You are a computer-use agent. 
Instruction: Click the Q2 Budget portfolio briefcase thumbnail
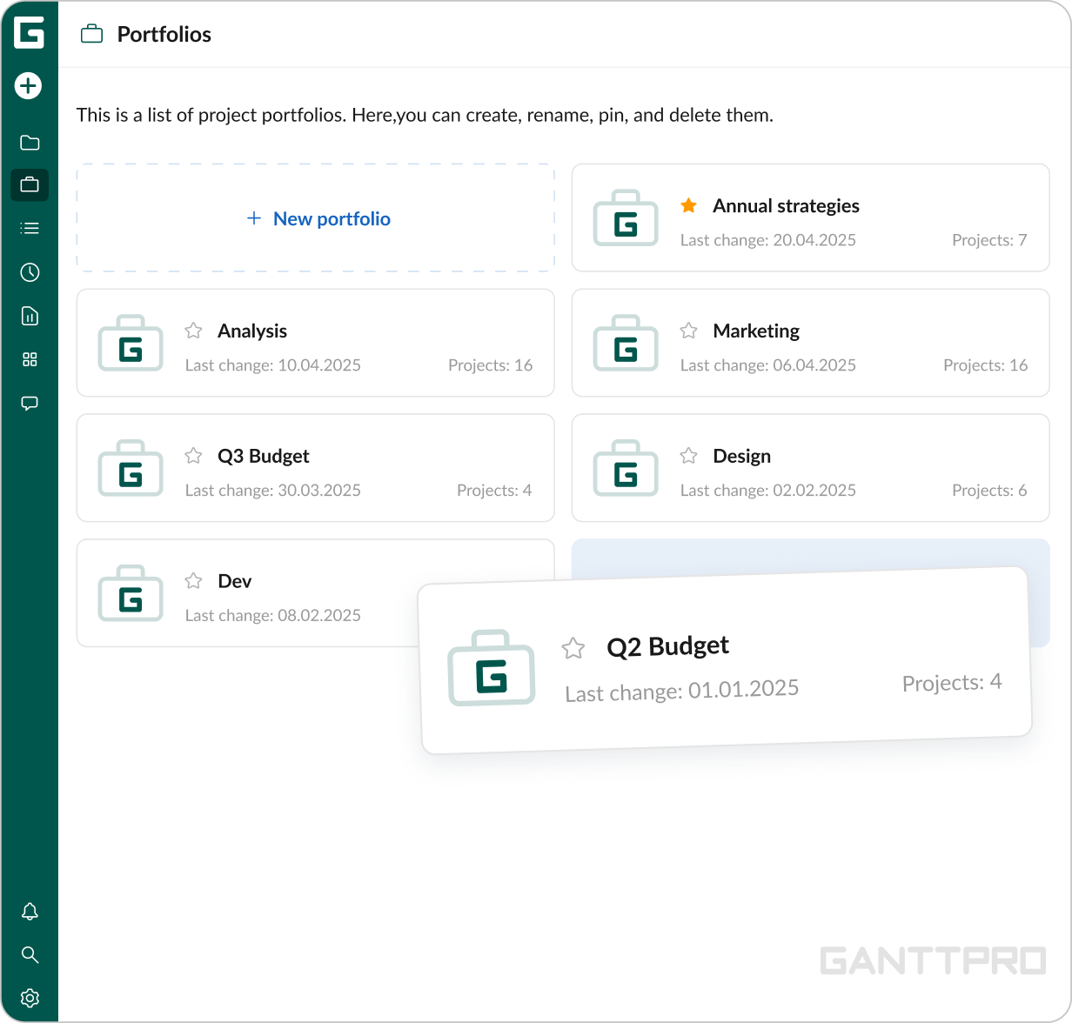click(491, 667)
